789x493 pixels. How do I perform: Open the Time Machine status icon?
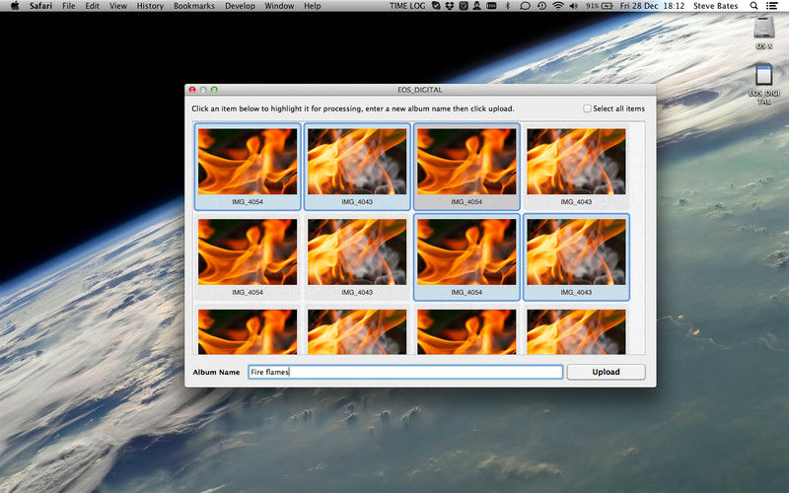coord(541,6)
